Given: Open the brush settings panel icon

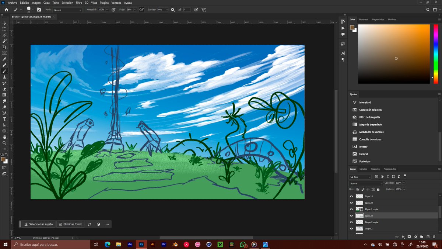Looking at the screenshot, I should tap(39, 10).
